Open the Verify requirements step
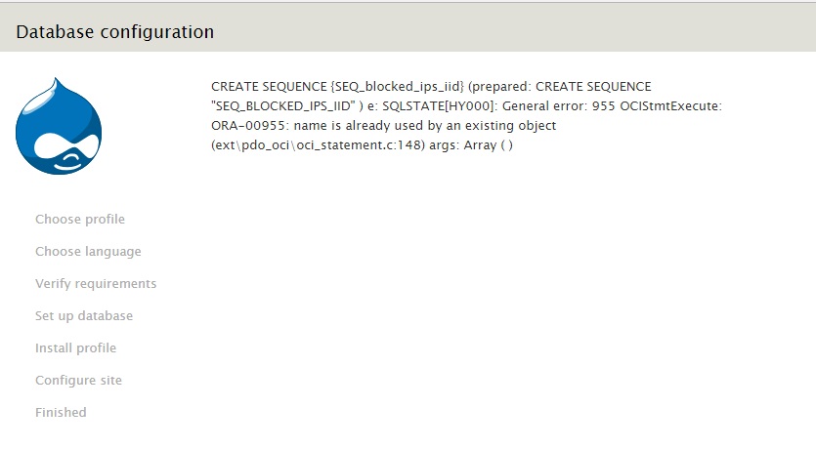 coord(96,284)
